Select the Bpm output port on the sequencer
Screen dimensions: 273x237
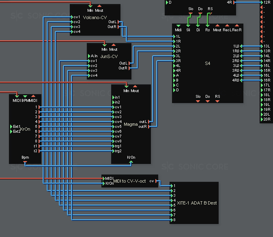[25, 162]
